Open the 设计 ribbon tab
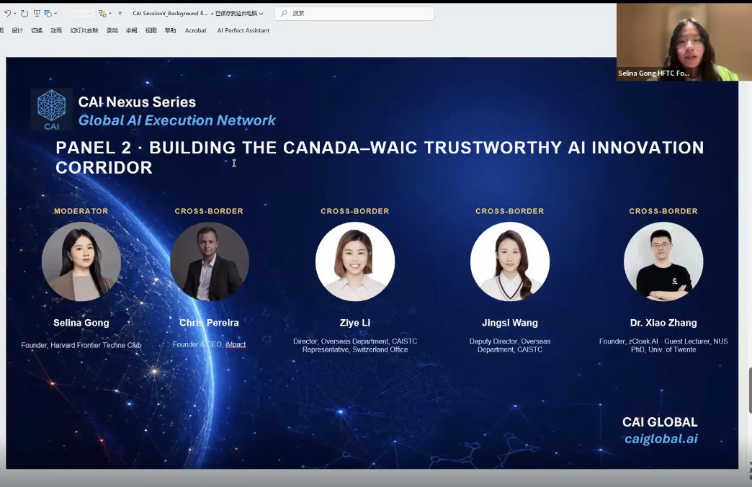Screen dimensions: 752x487 pos(17,30)
